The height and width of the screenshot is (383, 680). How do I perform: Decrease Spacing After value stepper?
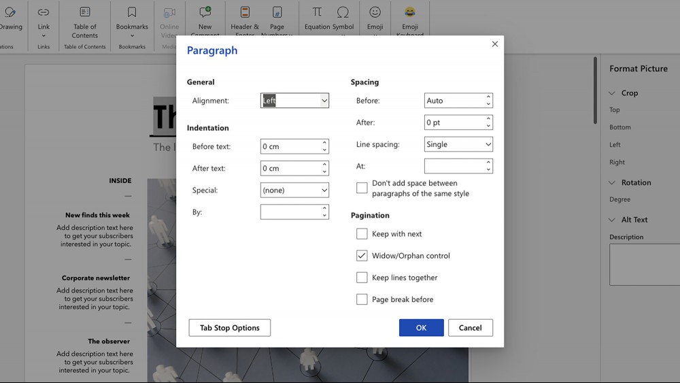[488, 127]
